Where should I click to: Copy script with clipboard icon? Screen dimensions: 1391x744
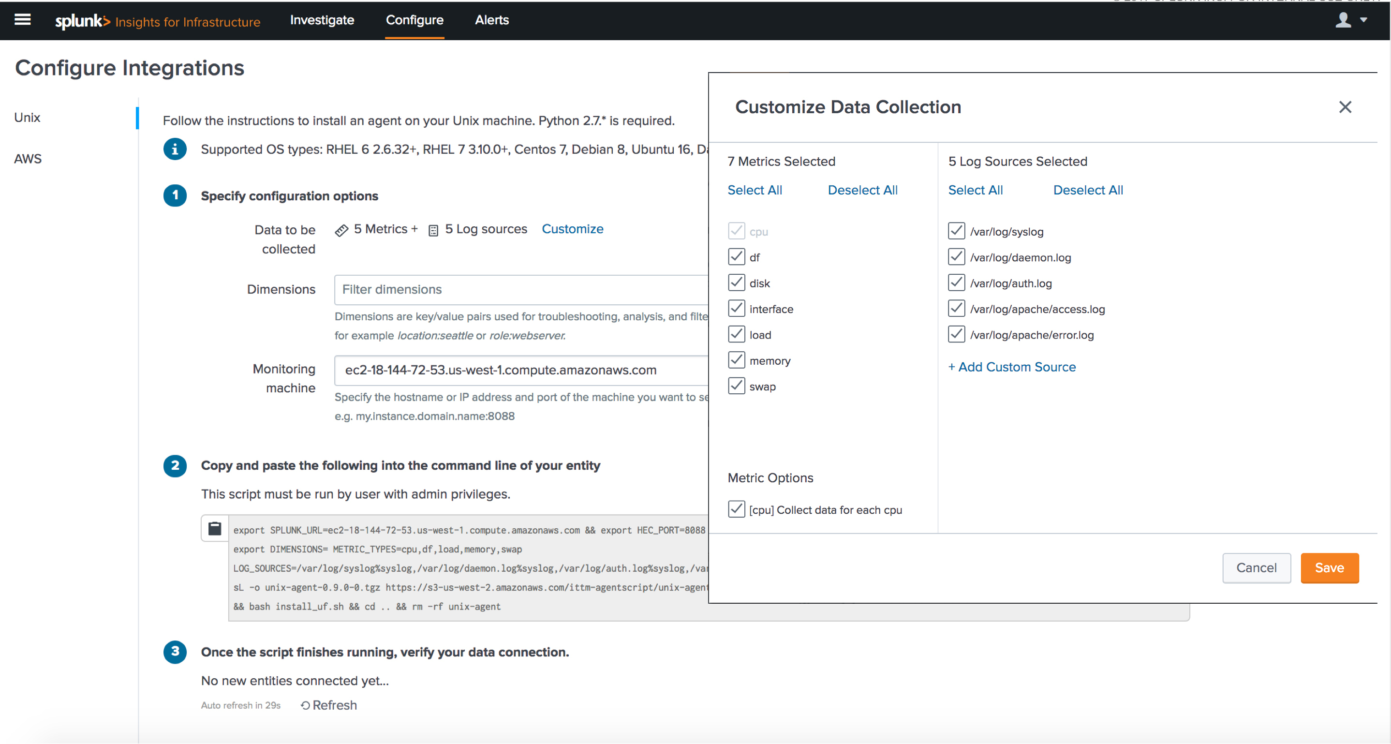click(x=214, y=529)
